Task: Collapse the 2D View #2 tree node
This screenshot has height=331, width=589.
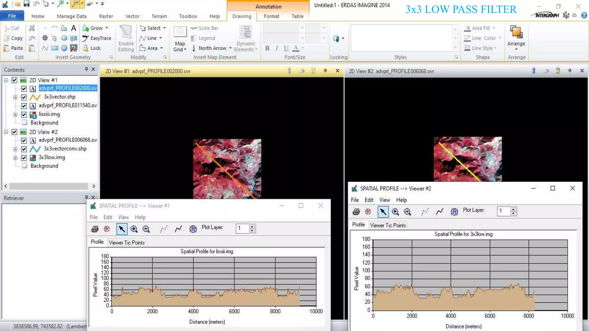Action: click(6, 132)
